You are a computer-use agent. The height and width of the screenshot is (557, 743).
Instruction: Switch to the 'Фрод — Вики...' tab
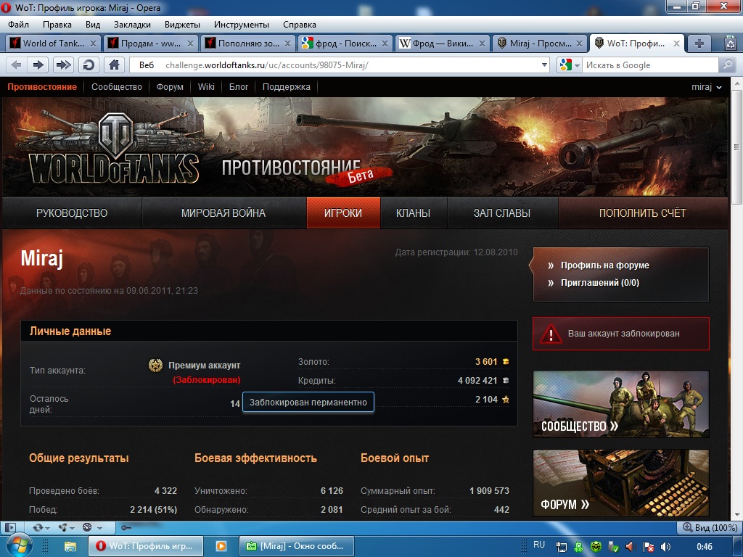(x=442, y=44)
